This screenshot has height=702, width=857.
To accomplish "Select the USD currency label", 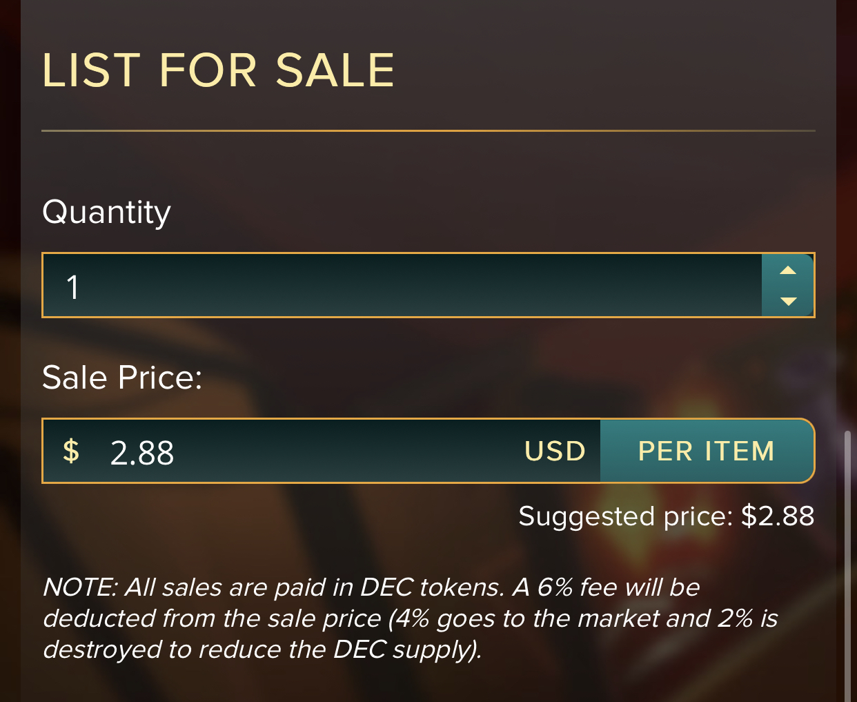I will point(555,451).
